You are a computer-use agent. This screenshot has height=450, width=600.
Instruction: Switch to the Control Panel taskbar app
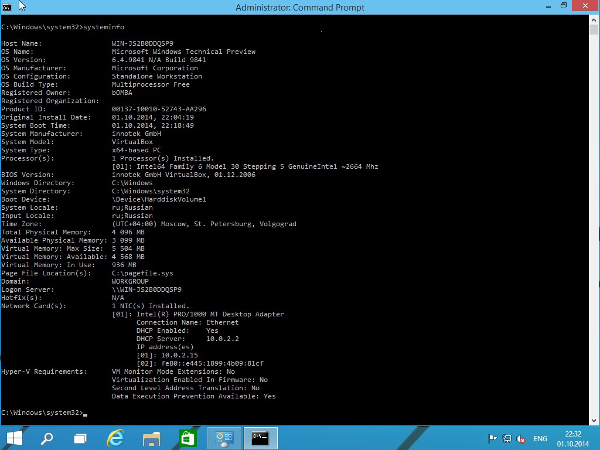pos(224,438)
